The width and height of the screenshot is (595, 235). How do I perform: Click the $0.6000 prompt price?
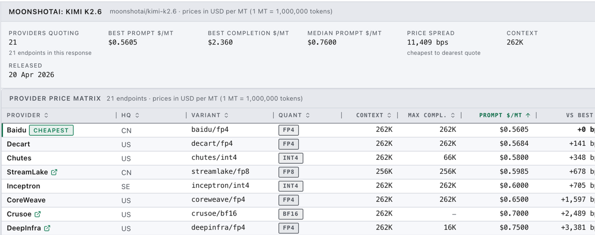pyautogui.click(x=514, y=186)
